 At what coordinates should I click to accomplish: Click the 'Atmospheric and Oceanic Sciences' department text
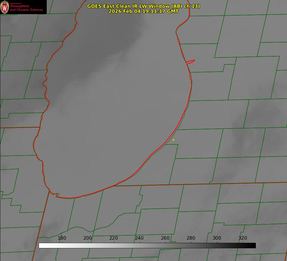pyautogui.click(x=26, y=8)
